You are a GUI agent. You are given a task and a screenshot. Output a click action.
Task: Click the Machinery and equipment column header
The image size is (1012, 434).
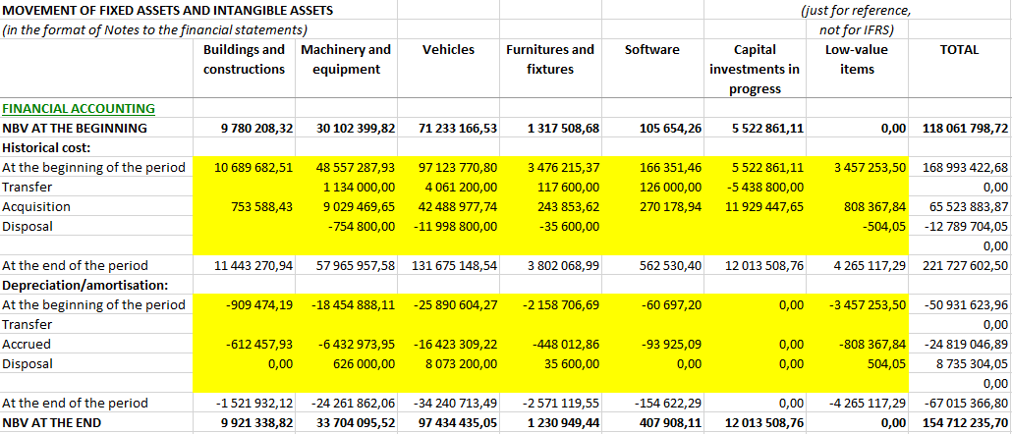346,59
